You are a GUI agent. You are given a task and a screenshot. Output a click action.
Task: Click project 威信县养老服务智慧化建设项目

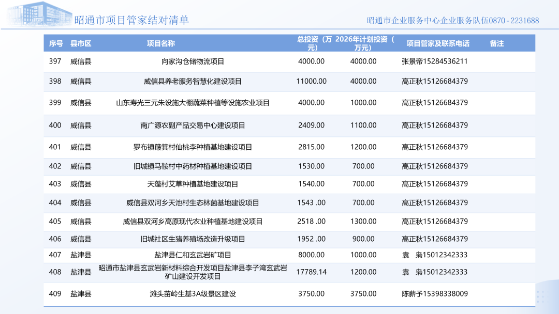pos(193,82)
